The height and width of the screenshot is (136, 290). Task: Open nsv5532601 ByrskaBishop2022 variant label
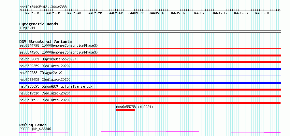48,59
